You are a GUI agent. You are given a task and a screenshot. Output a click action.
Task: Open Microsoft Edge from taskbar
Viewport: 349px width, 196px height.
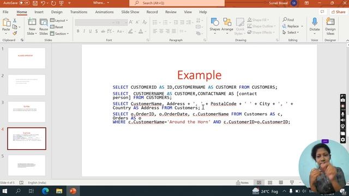(x=45, y=191)
